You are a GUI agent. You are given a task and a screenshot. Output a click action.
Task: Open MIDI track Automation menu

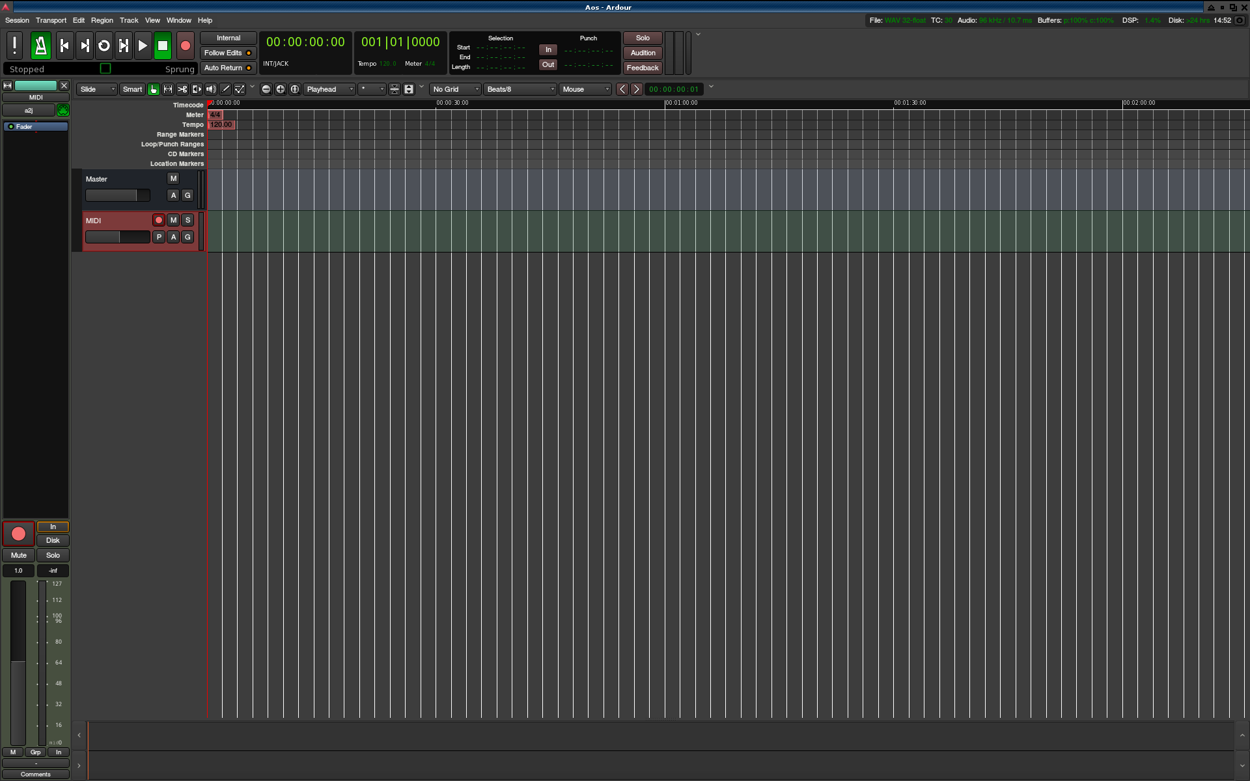[173, 237]
